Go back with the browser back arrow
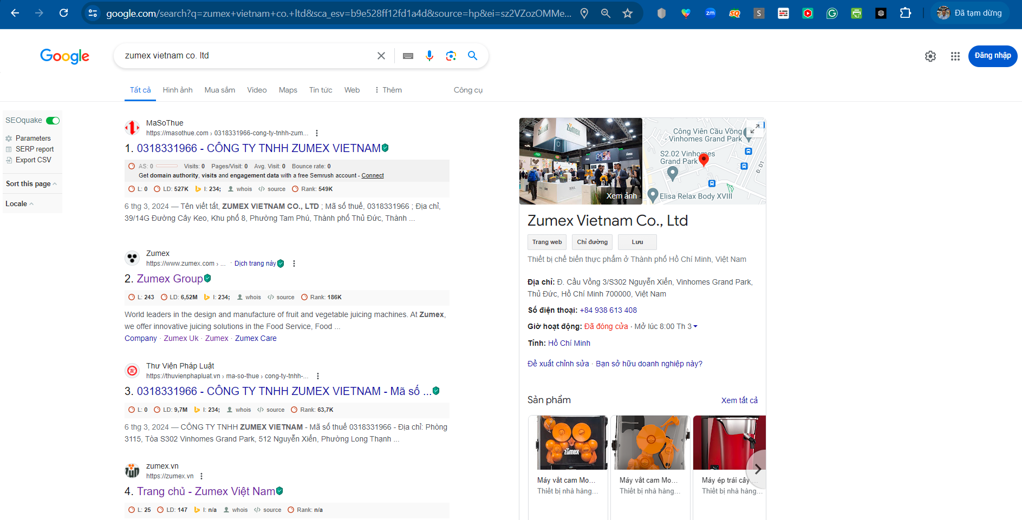This screenshot has width=1022, height=520. pos(15,13)
